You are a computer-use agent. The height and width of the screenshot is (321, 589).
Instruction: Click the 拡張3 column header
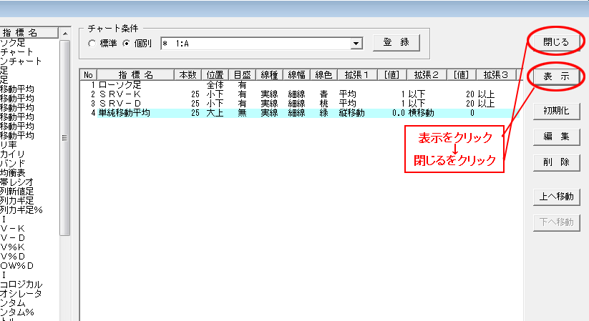pos(496,75)
